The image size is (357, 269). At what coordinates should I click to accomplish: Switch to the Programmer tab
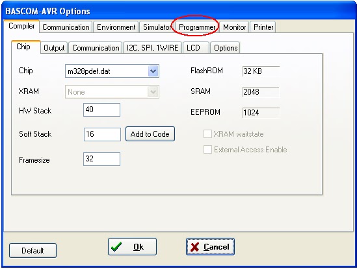pos(197,27)
